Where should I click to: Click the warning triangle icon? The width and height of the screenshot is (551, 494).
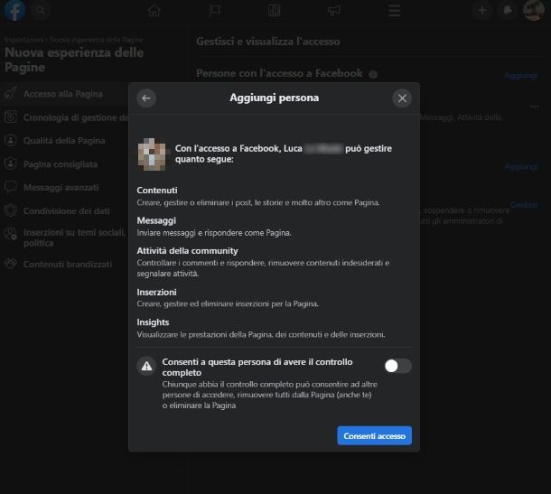[x=146, y=366]
